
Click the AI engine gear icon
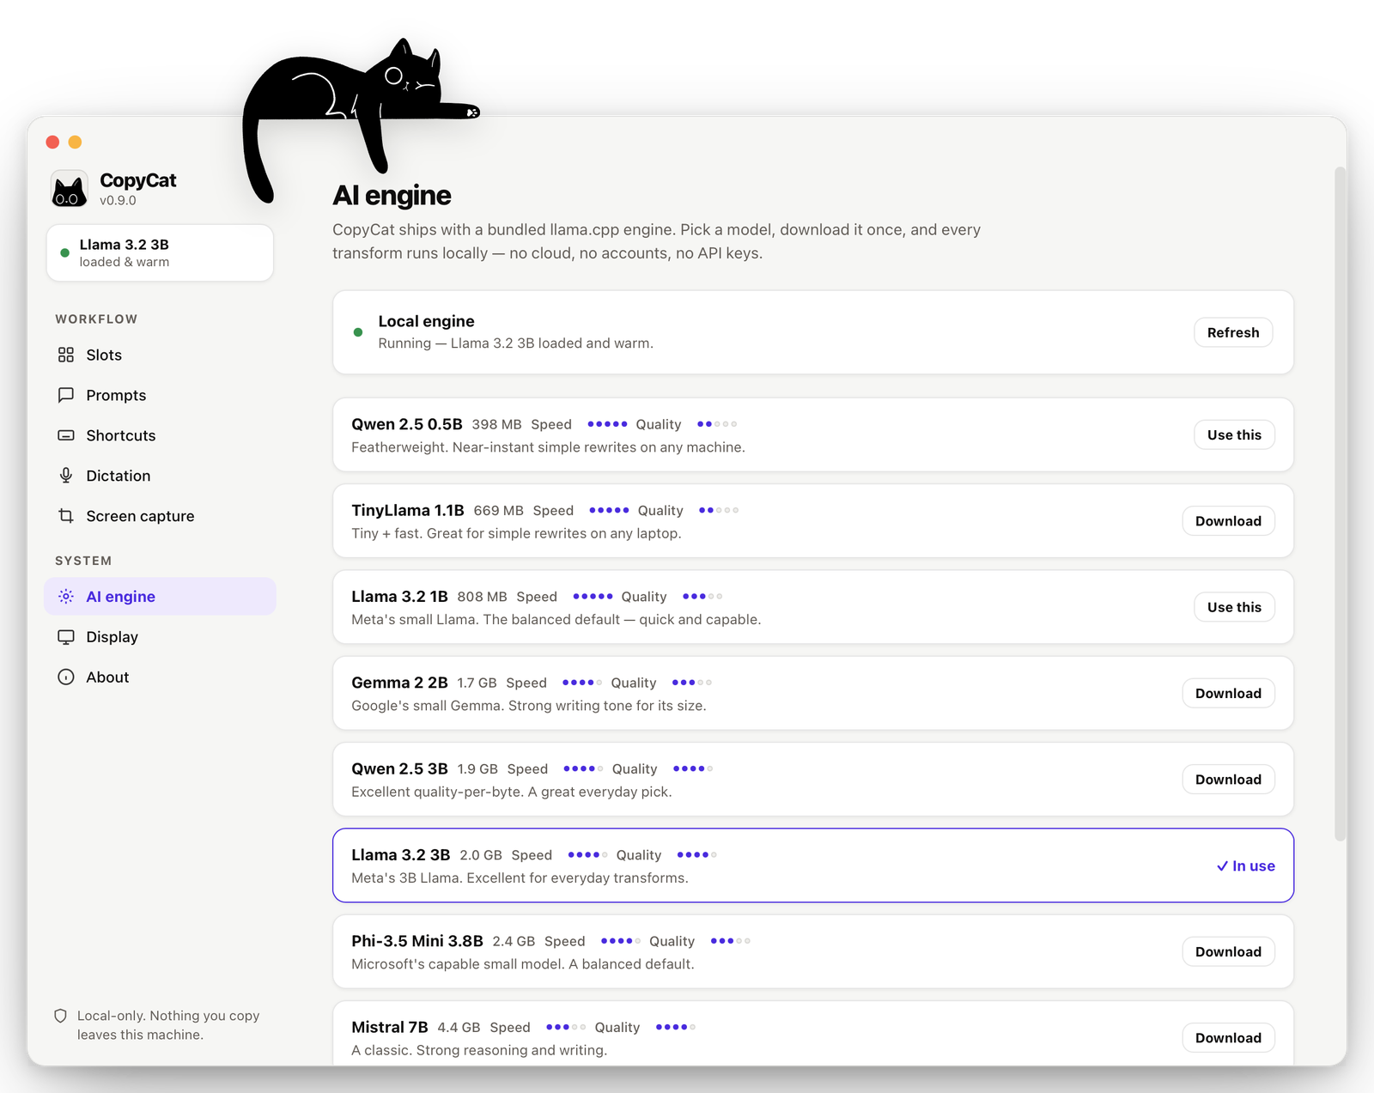point(66,597)
